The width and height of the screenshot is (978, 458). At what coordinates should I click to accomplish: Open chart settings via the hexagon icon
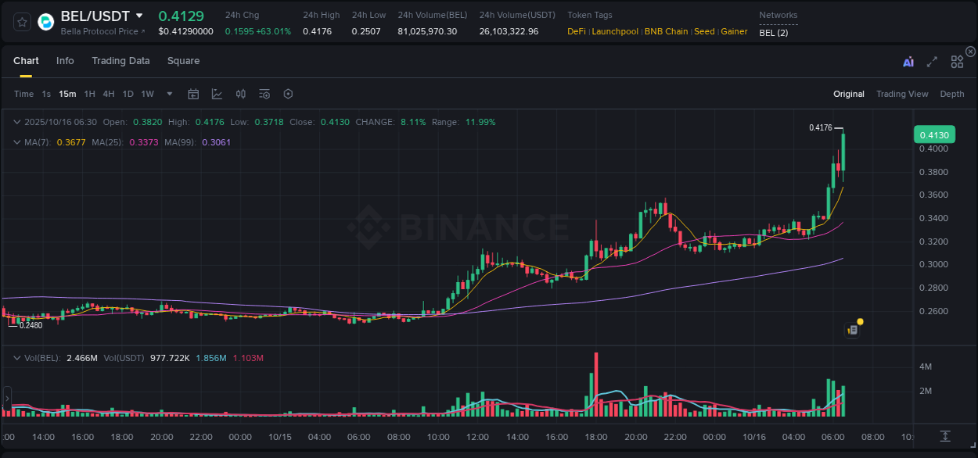click(x=288, y=93)
